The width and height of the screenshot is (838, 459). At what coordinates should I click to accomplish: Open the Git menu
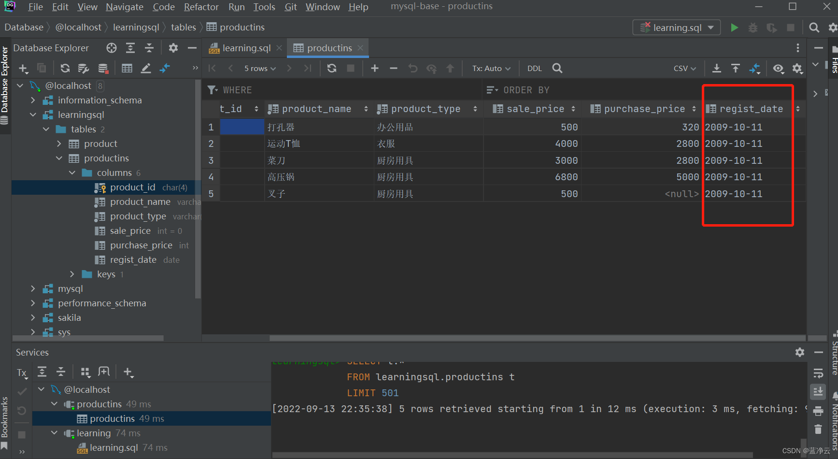coord(291,7)
